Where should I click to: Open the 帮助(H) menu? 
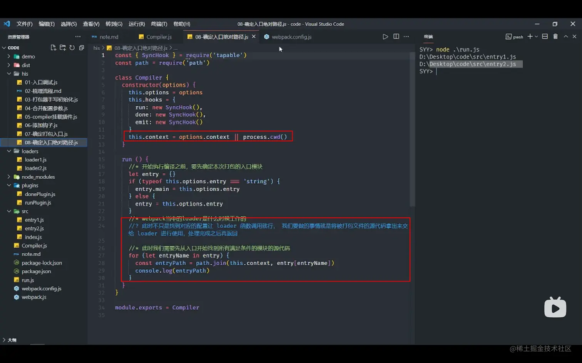tap(182, 24)
